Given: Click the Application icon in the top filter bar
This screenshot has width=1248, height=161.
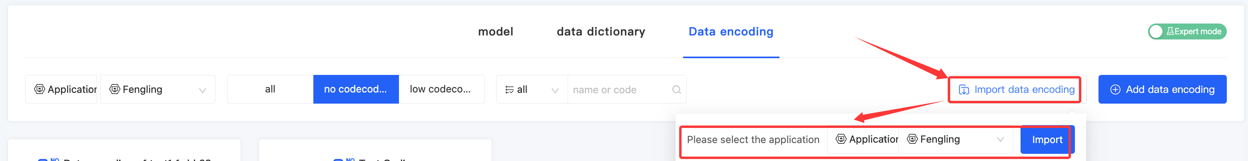Looking at the screenshot, I should pyautogui.click(x=39, y=89).
